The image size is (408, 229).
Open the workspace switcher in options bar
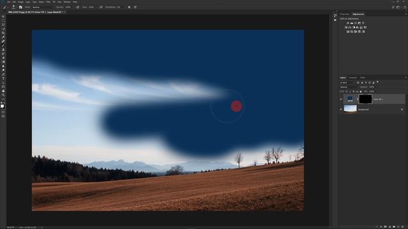pyautogui.click(x=398, y=7)
